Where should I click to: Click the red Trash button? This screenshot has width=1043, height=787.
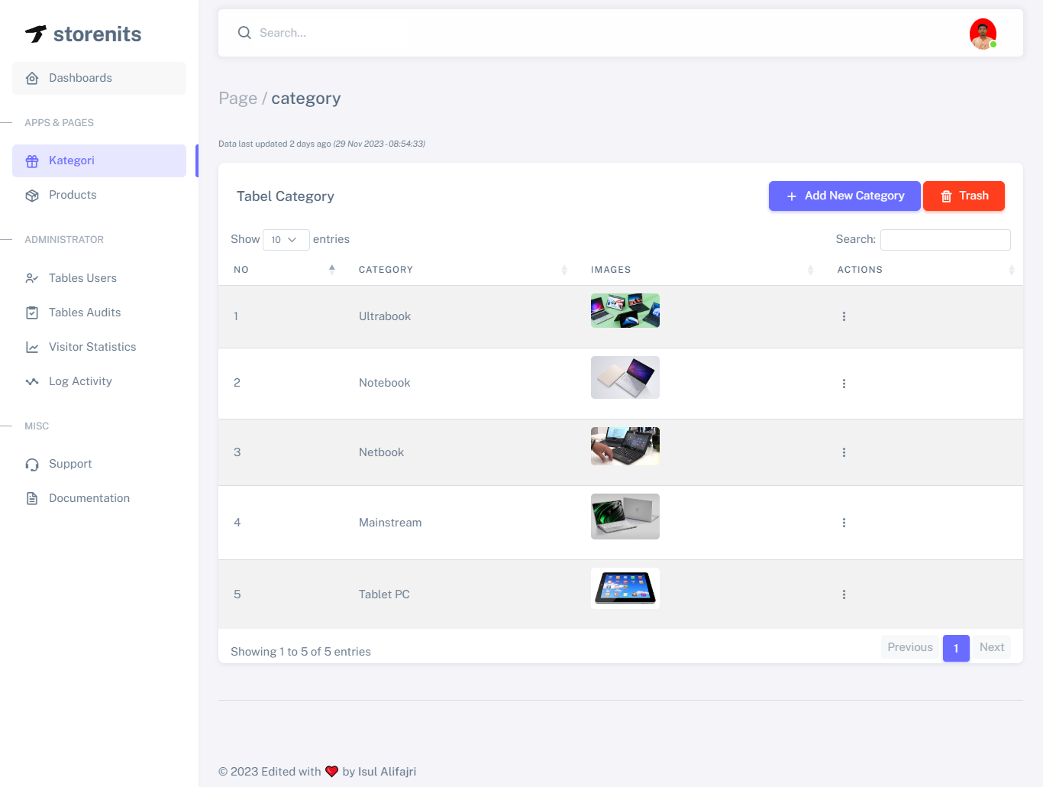click(x=964, y=196)
